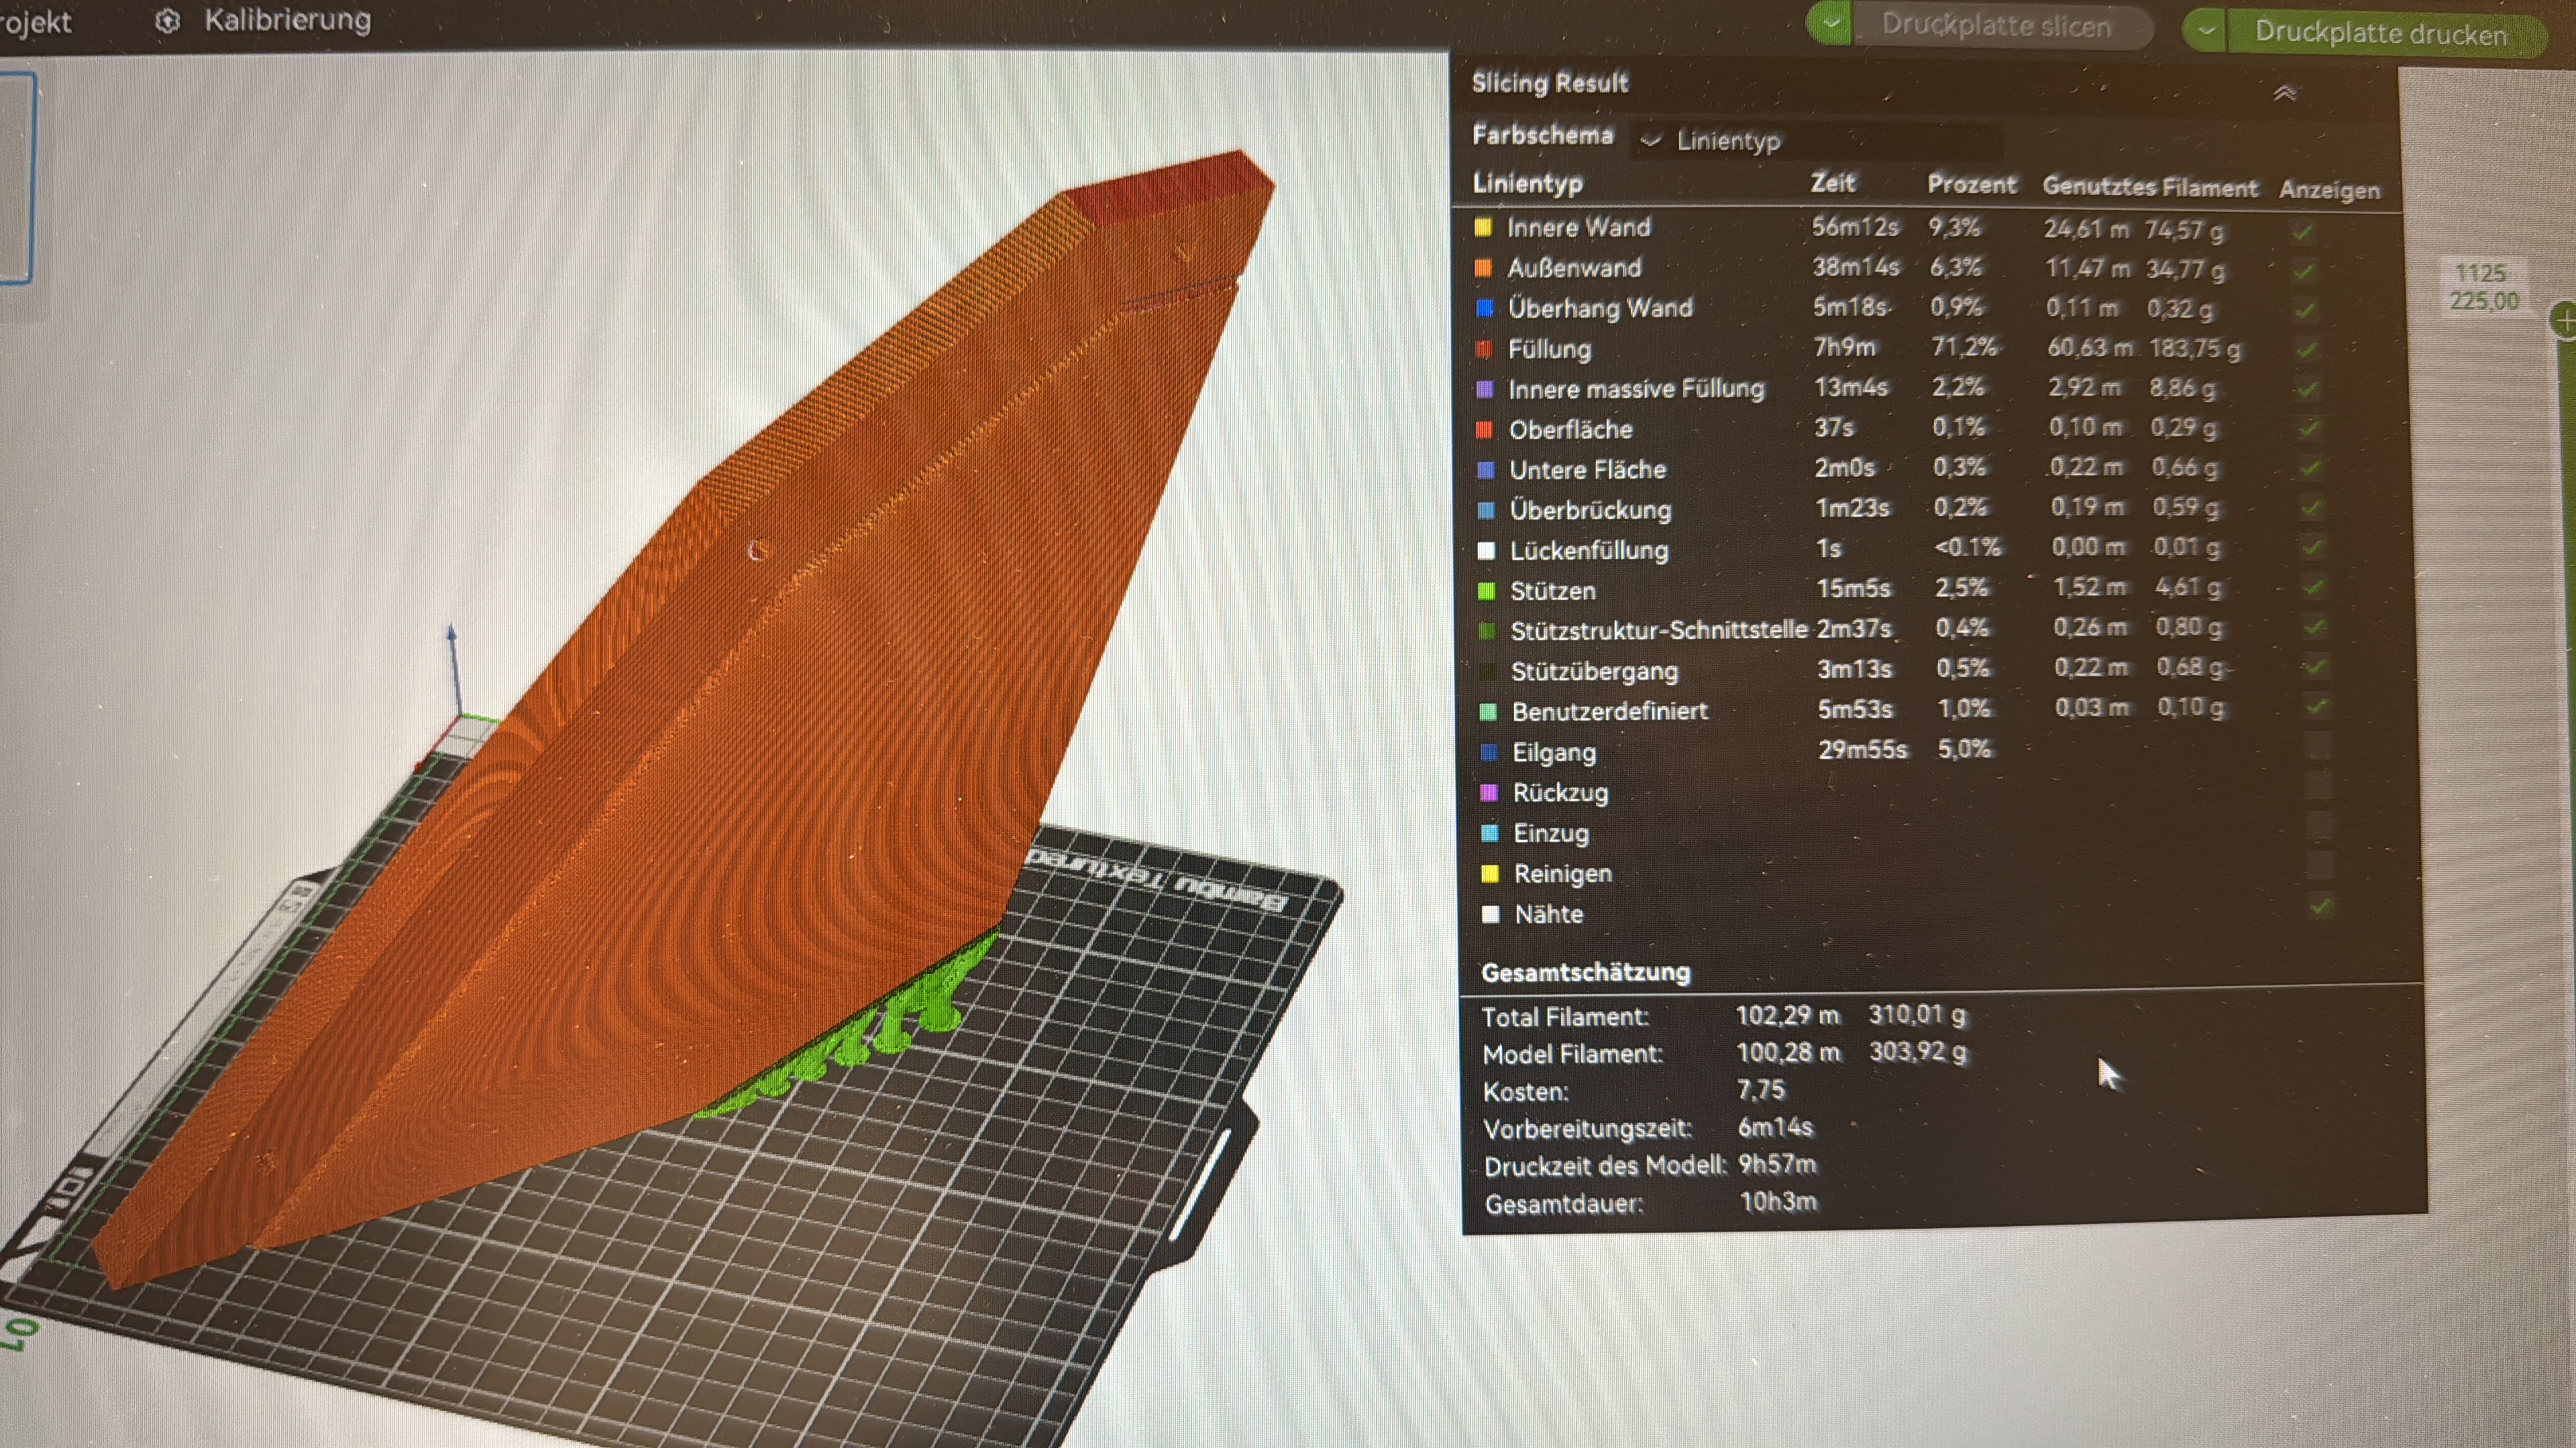Click the Kalibrierung gear icon
Screen dimensions: 2576x1448
tap(168, 21)
